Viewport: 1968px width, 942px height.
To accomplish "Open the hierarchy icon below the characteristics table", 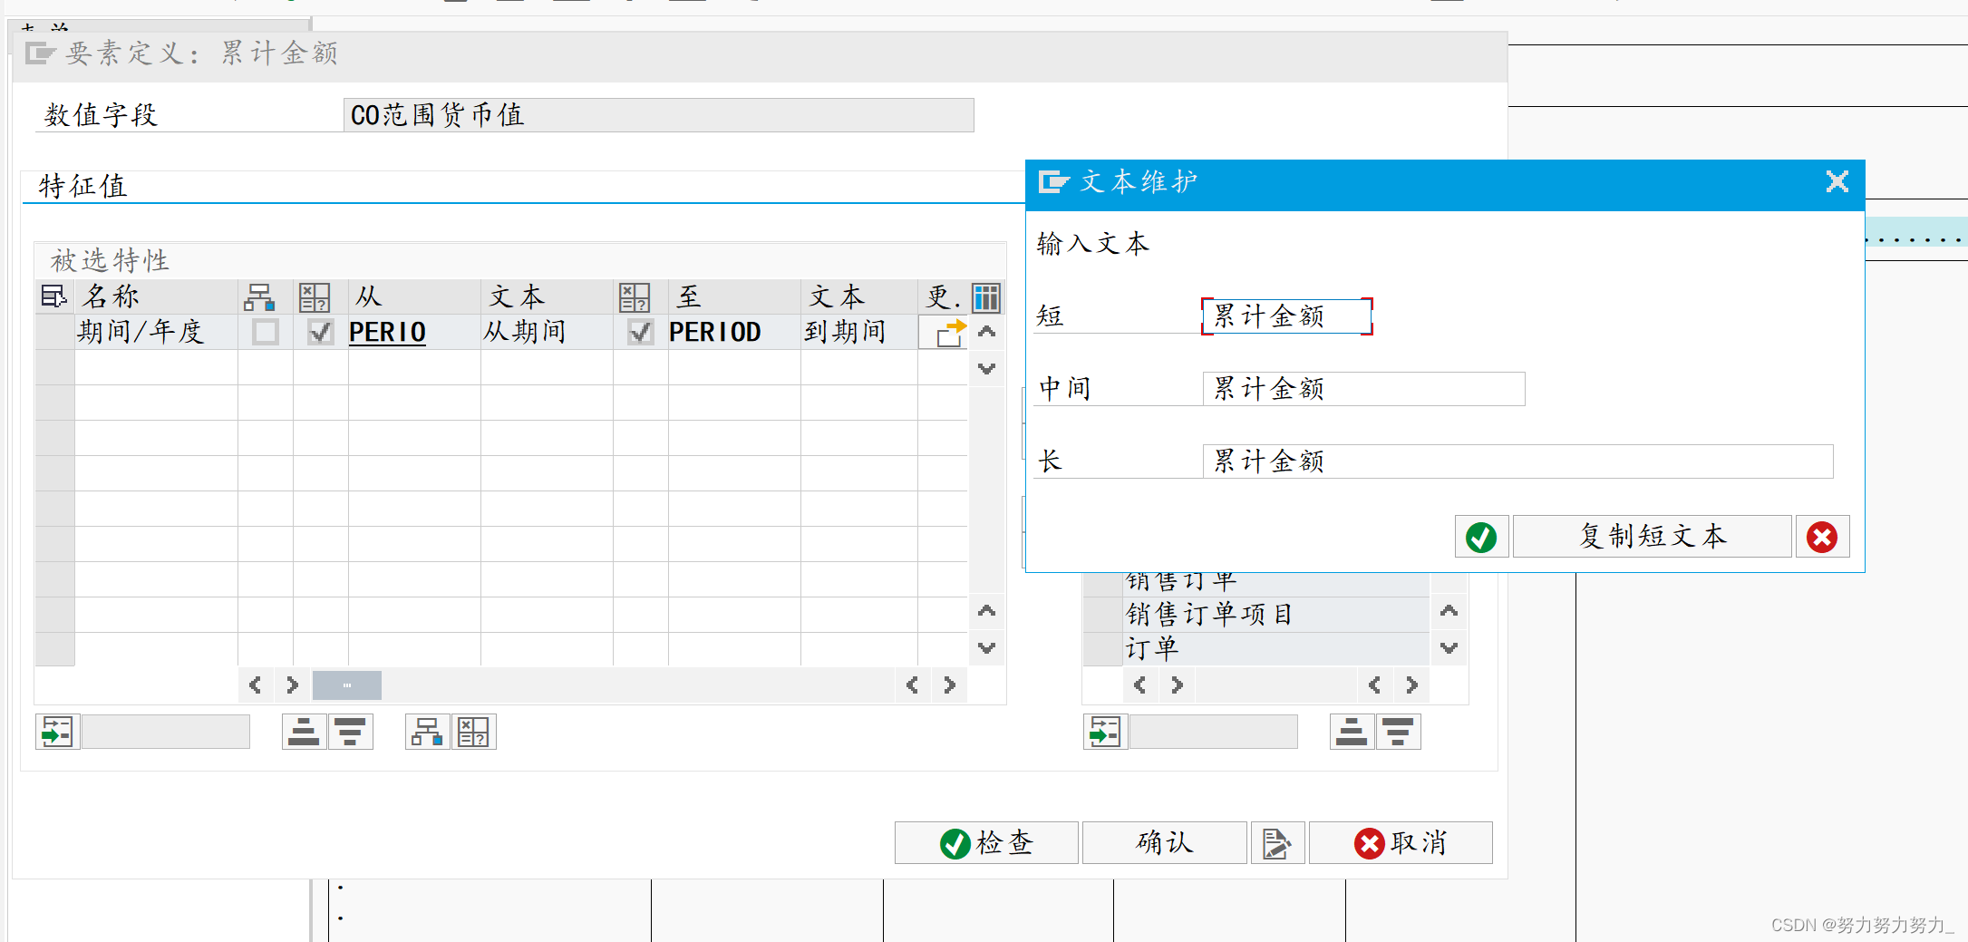I will 426,732.
